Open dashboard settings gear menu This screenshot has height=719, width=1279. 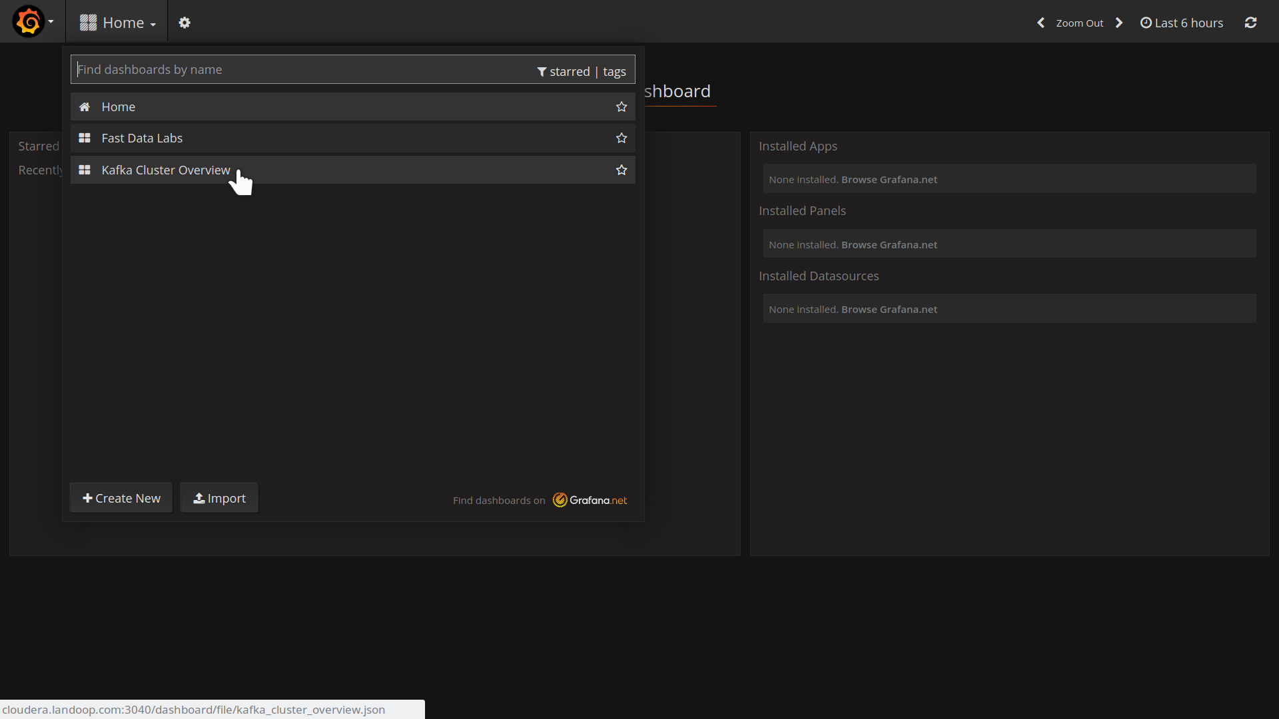click(x=185, y=23)
